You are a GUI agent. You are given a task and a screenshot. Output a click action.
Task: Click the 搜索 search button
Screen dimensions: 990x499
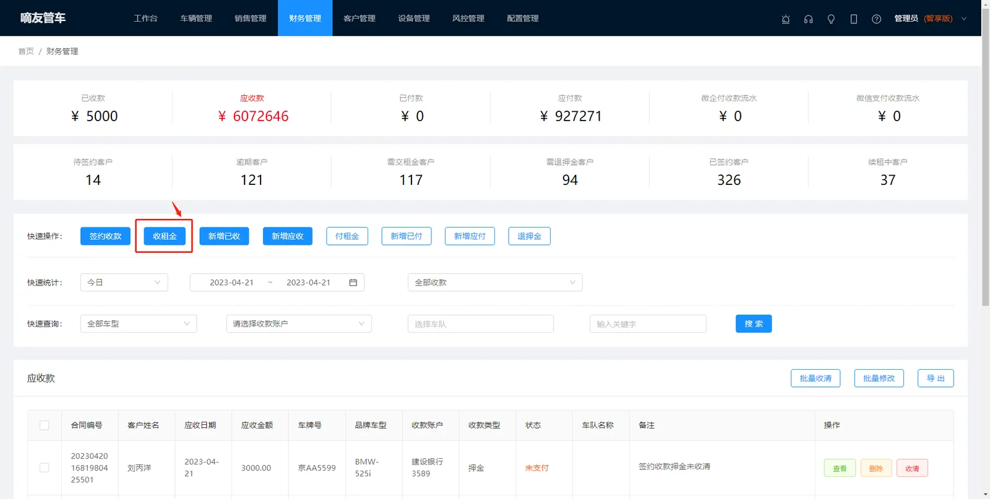754,324
